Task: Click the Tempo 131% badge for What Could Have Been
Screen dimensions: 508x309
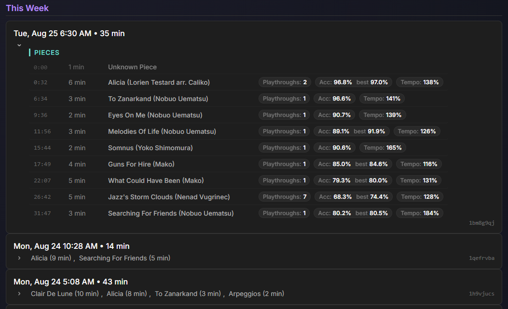Action: click(x=419, y=180)
